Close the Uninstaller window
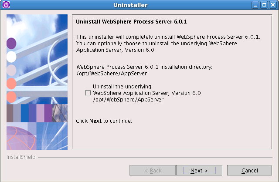This screenshot has width=279, height=182. pyautogui.click(x=273, y=5)
